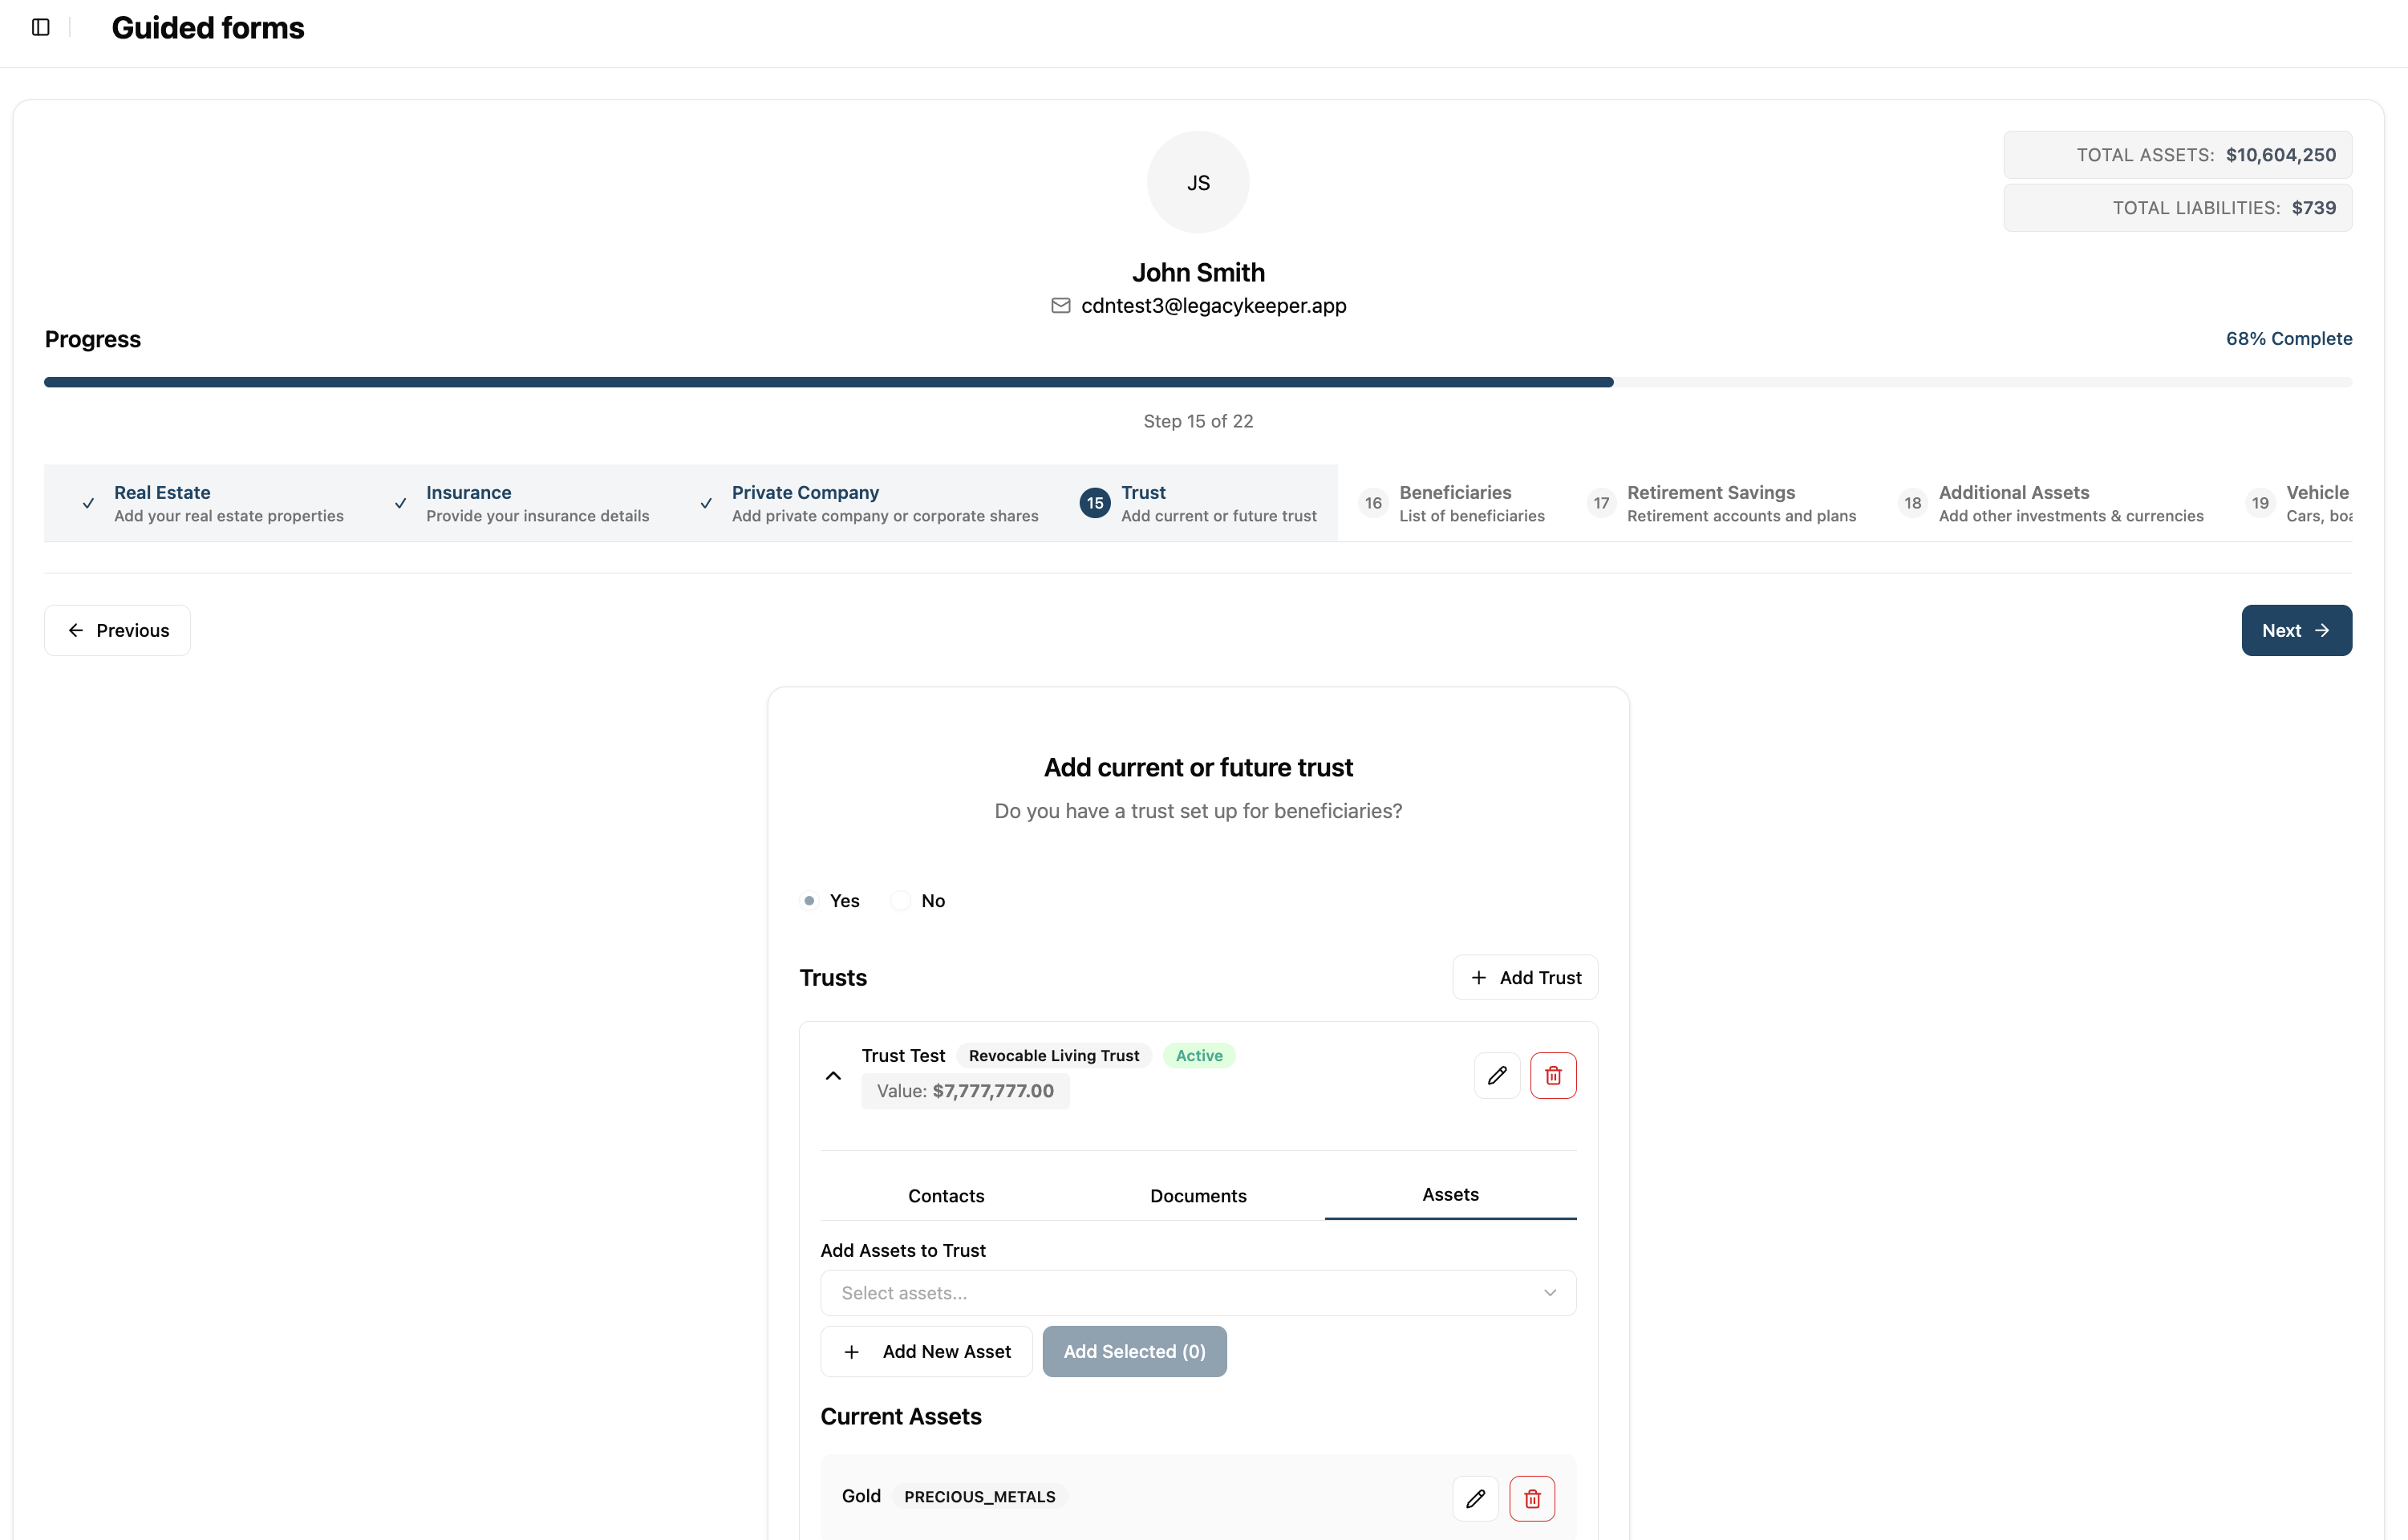2408x1540 pixels.
Task: Delete the Gold asset
Action: point(1532,1498)
